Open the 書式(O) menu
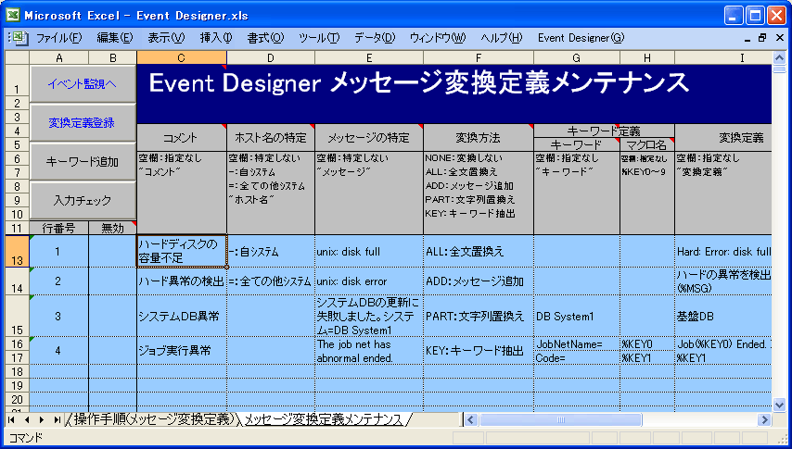This screenshot has width=792, height=449. tap(265, 38)
